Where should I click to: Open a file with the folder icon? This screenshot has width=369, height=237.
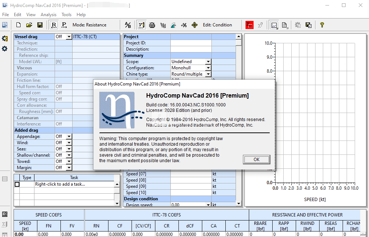29,25
